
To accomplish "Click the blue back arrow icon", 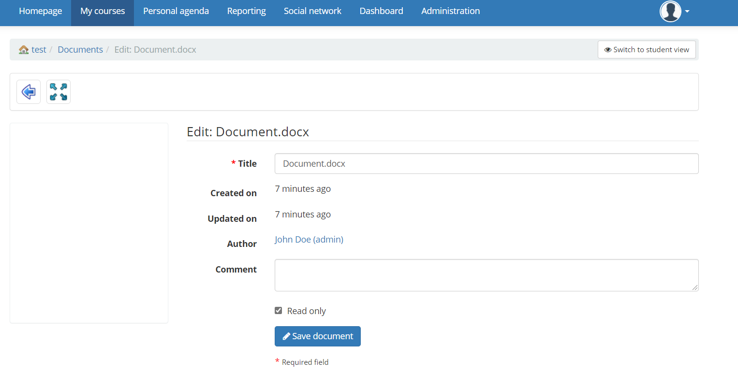I will tap(29, 92).
